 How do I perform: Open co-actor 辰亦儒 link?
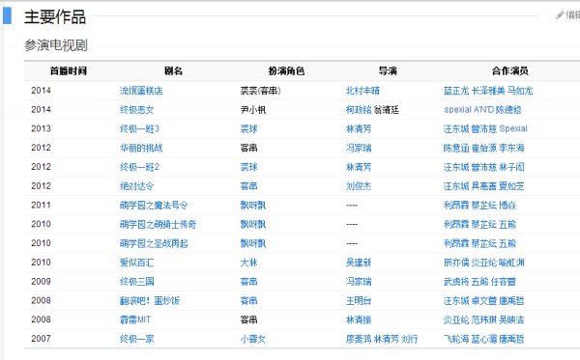tap(456, 263)
